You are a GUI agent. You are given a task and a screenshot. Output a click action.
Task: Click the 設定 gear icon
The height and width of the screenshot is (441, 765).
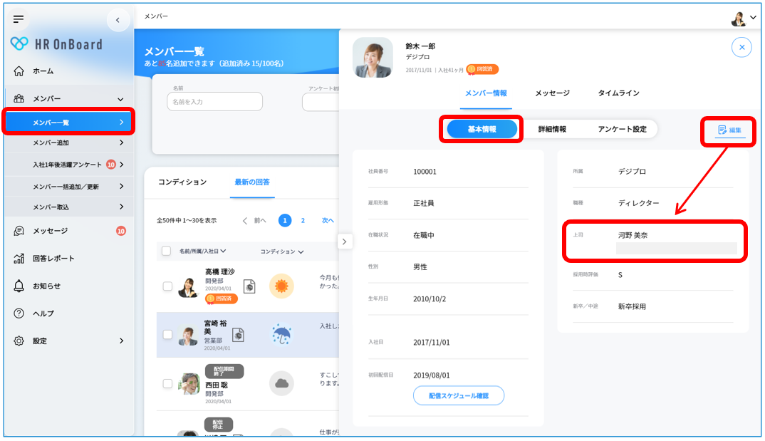19,341
